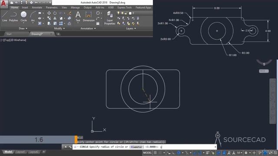Toggle grid display in status bar
The image size is (278, 156).
[156, 153]
